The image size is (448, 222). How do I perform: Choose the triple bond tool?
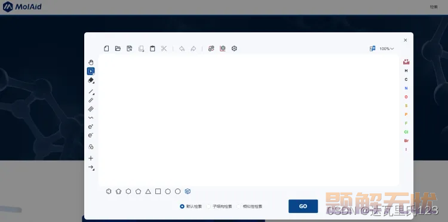pyautogui.click(x=91, y=109)
